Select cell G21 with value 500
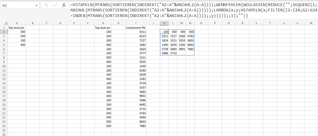318x136 pixels. pos(103,113)
